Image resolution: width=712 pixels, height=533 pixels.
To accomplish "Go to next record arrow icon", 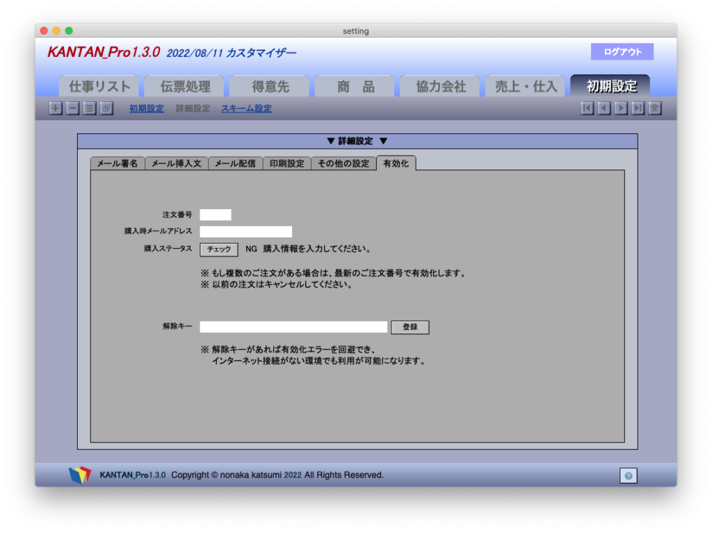I will pos(621,108).
